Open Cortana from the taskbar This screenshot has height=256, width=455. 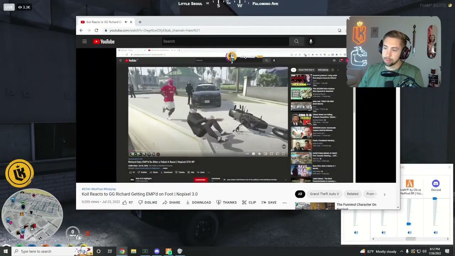click(98, 251)
